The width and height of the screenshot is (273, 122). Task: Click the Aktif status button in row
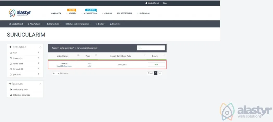pyautogui.click(x=156, y=65)
